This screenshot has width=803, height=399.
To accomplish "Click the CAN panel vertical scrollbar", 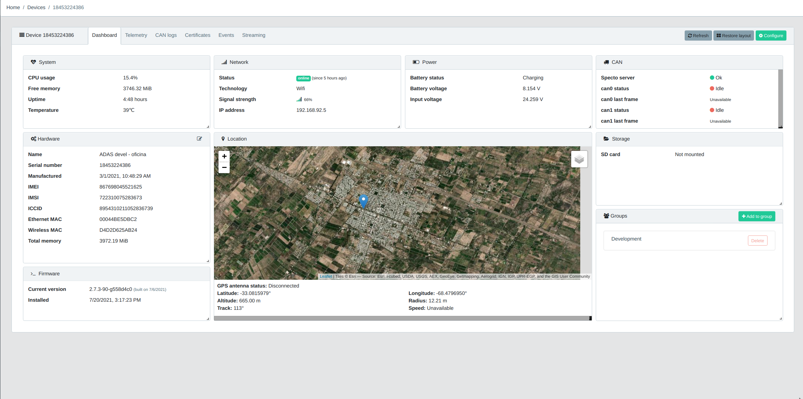I will point(780,98).
